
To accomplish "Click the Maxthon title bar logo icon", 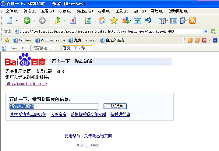I will [3, 4].
